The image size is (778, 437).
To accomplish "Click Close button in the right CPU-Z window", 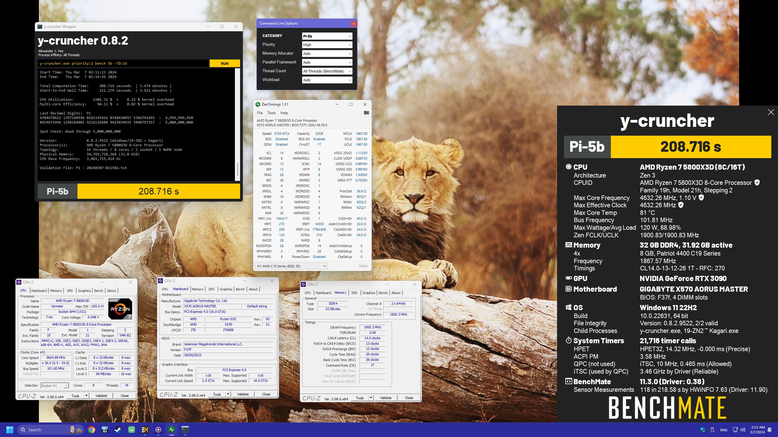I will click(x=409, y=398).
